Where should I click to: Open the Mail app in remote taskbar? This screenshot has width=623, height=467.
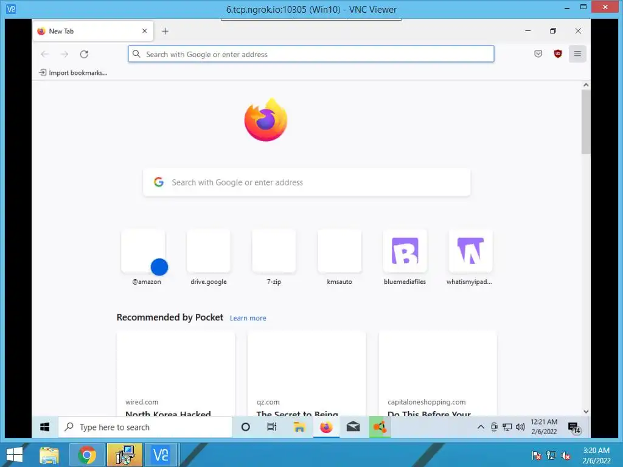pos(353,427)
